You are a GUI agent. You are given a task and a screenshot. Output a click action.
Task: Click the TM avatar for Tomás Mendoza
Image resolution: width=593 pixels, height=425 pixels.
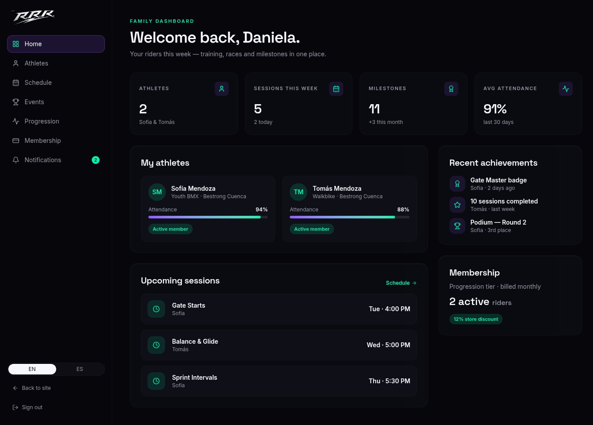298,192
